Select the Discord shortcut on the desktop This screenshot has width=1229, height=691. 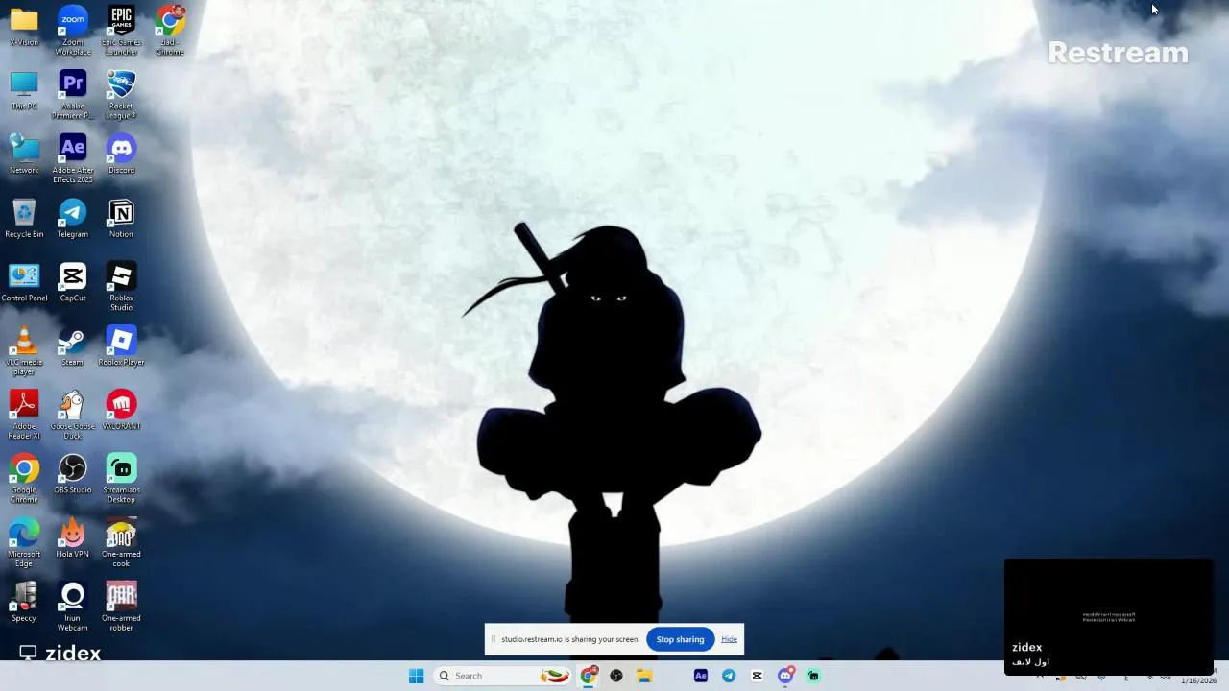121,154
